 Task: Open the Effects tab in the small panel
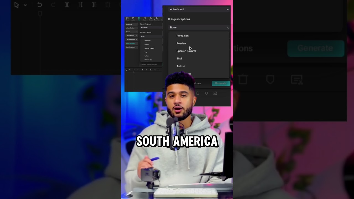coord(151,19)
